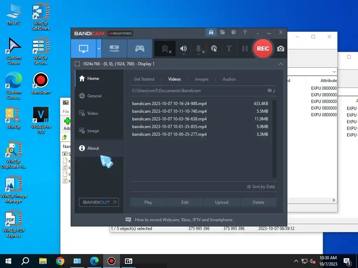
Task: Open Bandicut link button
Action: (99, 202)
